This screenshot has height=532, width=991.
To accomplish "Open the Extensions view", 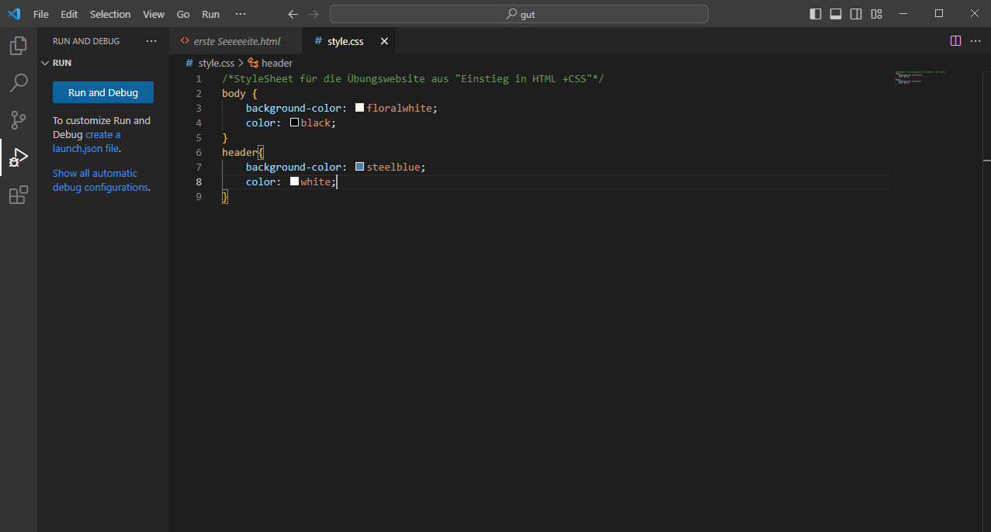I will 19,195.
